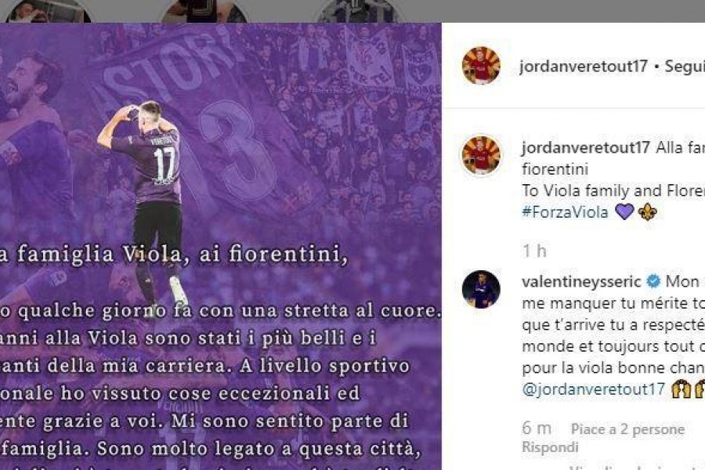Click the raised hands emoji in comment
The width and height of the screenshot is (705, 470).
(x=681, y=389)
